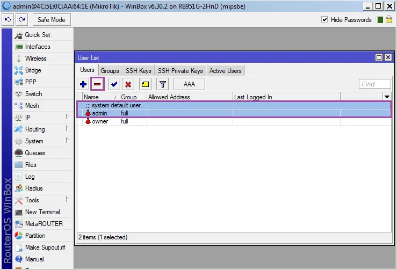
Task: Switch to the SSH Keys tab
Action: coord(138,71)
